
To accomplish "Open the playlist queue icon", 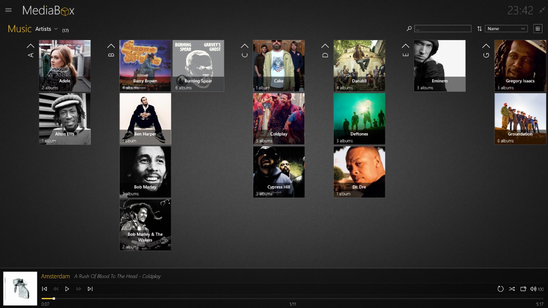I will [x=523, y=289].
